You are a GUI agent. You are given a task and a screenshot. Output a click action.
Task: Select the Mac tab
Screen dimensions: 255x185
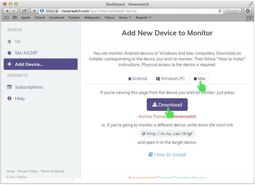[x=199, y=79]
